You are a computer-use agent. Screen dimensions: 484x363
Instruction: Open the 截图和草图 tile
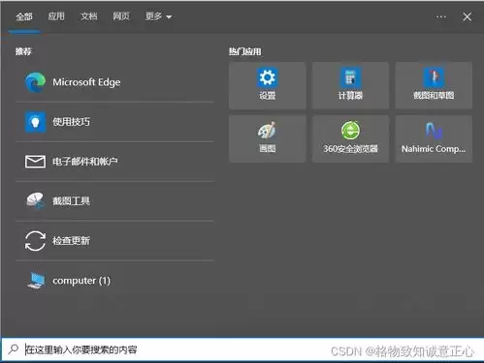(x=434, y=85)
